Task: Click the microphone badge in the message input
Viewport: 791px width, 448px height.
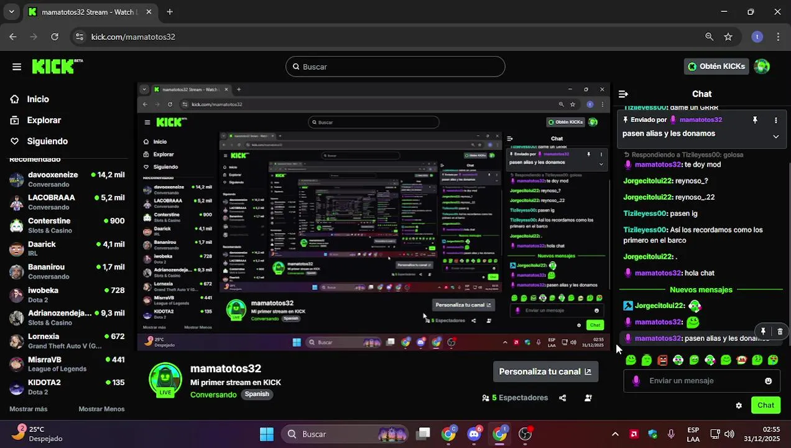Action: [636, 381]
